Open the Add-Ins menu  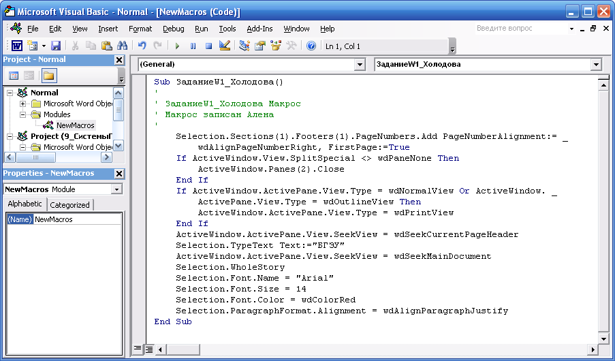(x=259, y=29)
